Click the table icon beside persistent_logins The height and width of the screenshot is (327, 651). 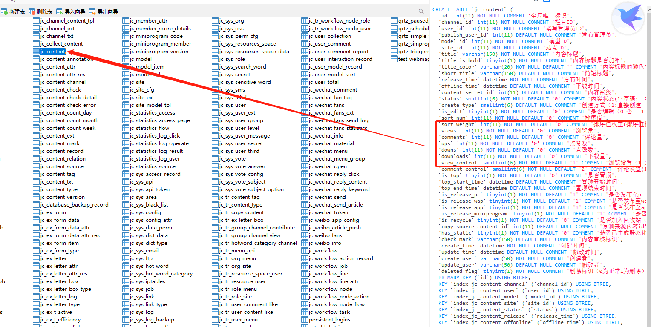[x=305, y=320]
